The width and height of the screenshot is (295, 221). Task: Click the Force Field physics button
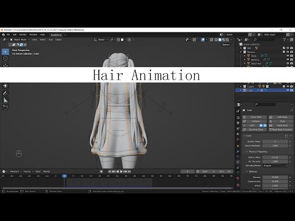click(254, 117)
